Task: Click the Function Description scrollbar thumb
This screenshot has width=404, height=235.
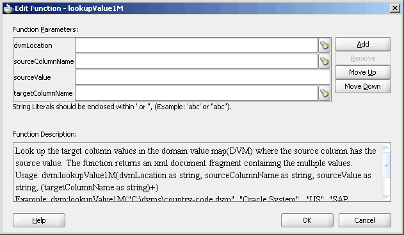Action: [386, 165]
